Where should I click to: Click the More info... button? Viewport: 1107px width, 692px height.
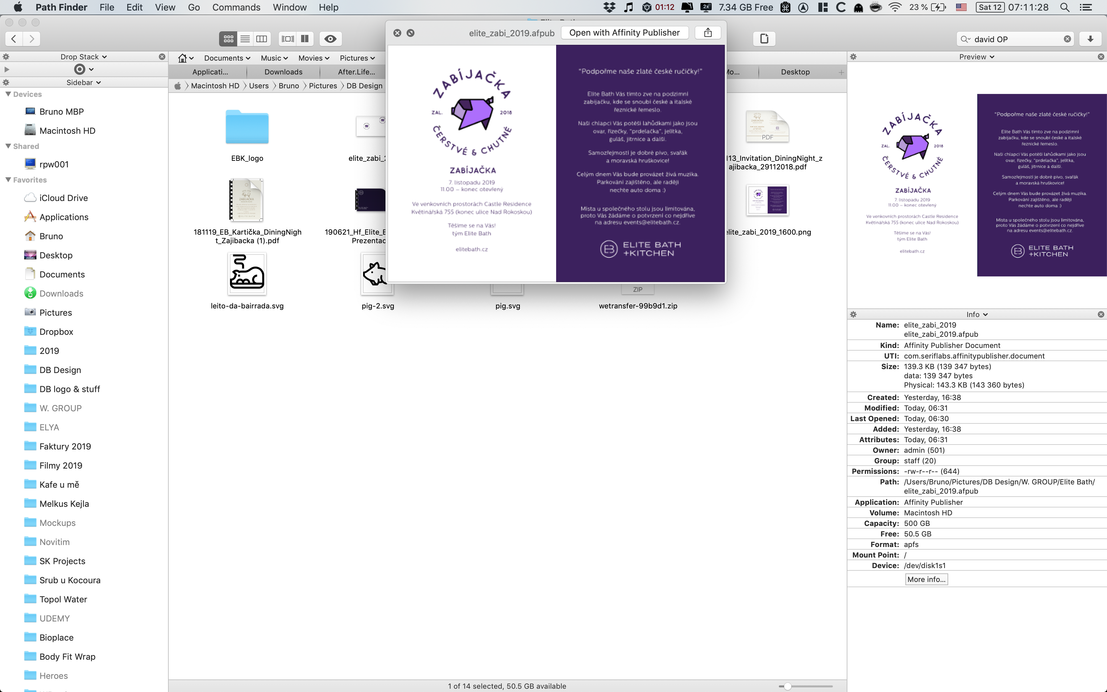tap(926, 579)
